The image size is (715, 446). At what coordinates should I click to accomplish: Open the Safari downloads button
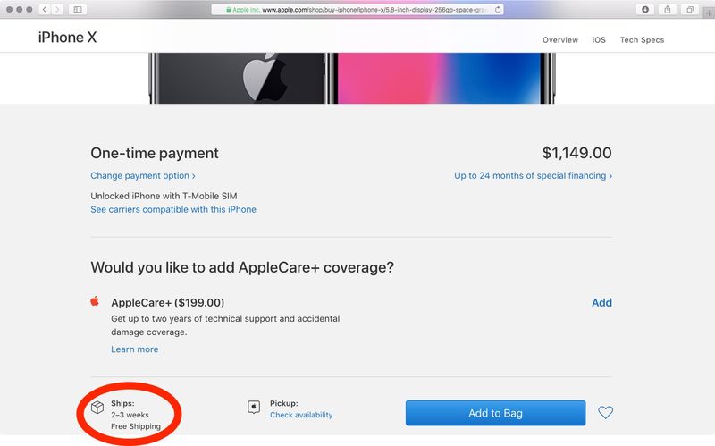(x=645, y=9)
